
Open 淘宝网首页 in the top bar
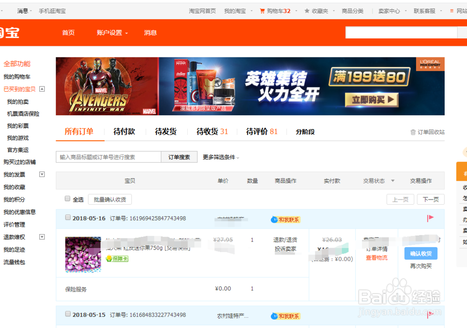coord(202,11)
